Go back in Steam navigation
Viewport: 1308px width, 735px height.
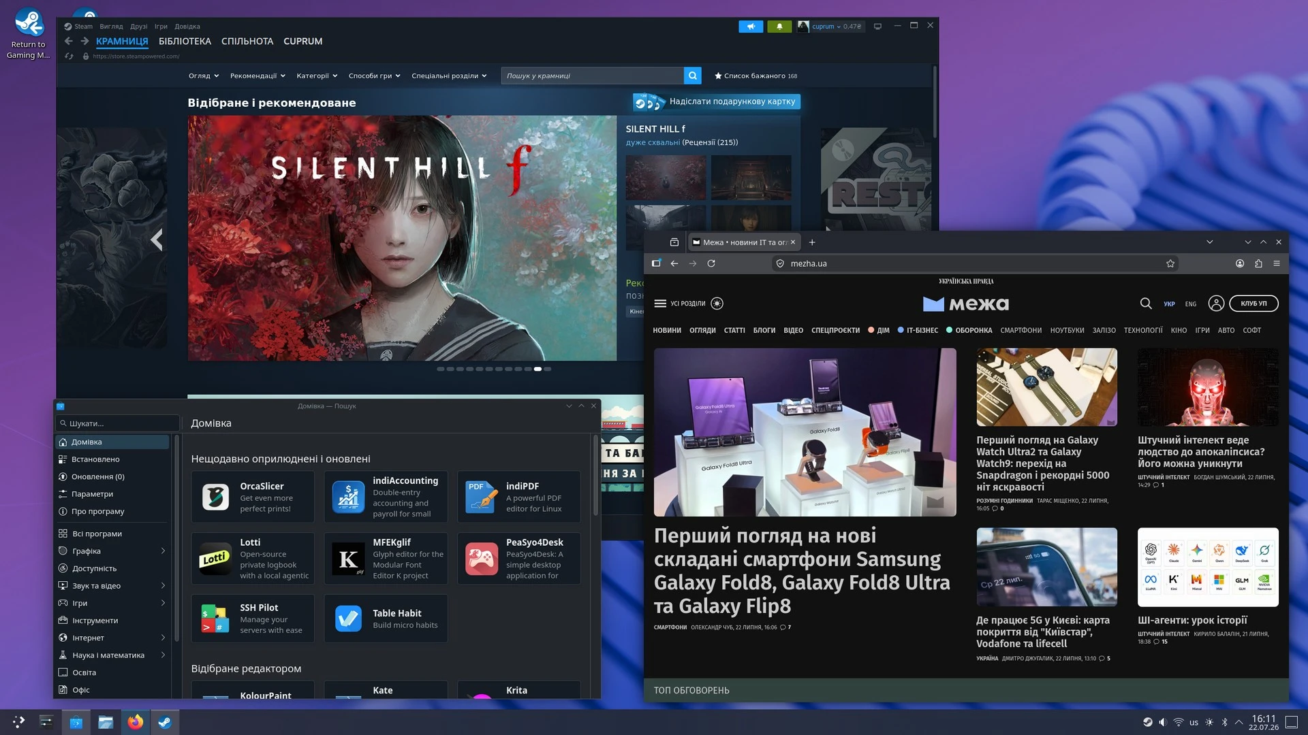[68, 42]
